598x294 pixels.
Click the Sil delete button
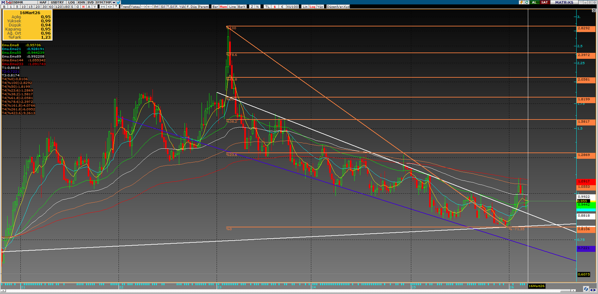tap(163, 7)
